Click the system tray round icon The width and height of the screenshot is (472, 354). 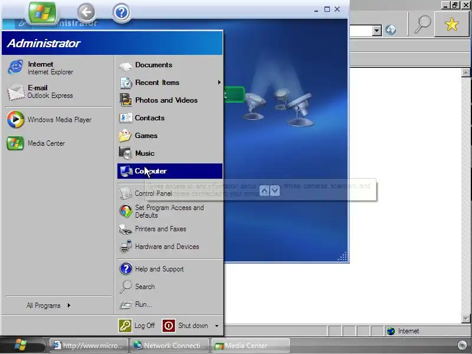pyautogui.click(x=462, y=345)
